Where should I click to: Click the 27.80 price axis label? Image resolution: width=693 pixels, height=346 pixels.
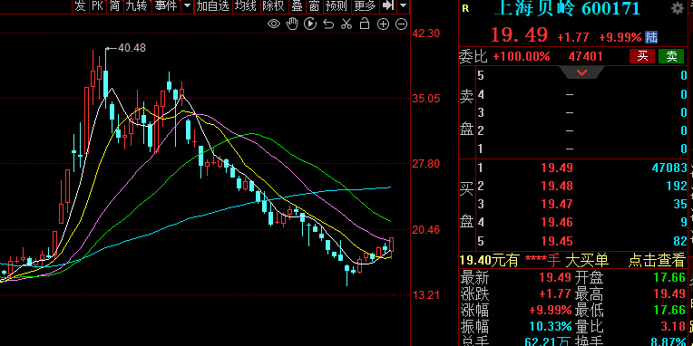coord(426,164)
